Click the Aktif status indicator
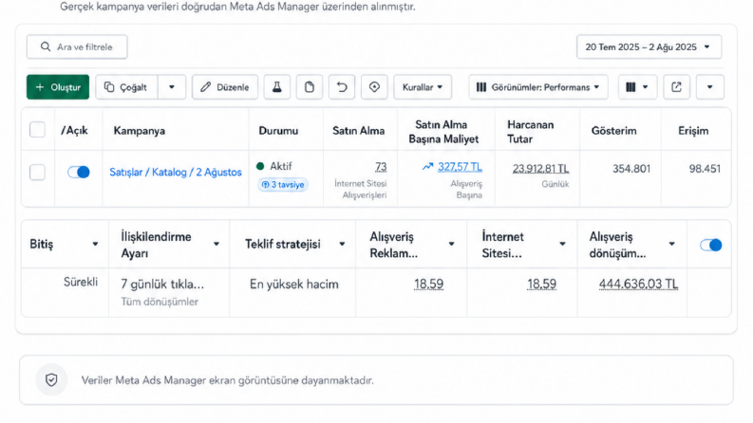The image size is (753, 423). (274, 166)
